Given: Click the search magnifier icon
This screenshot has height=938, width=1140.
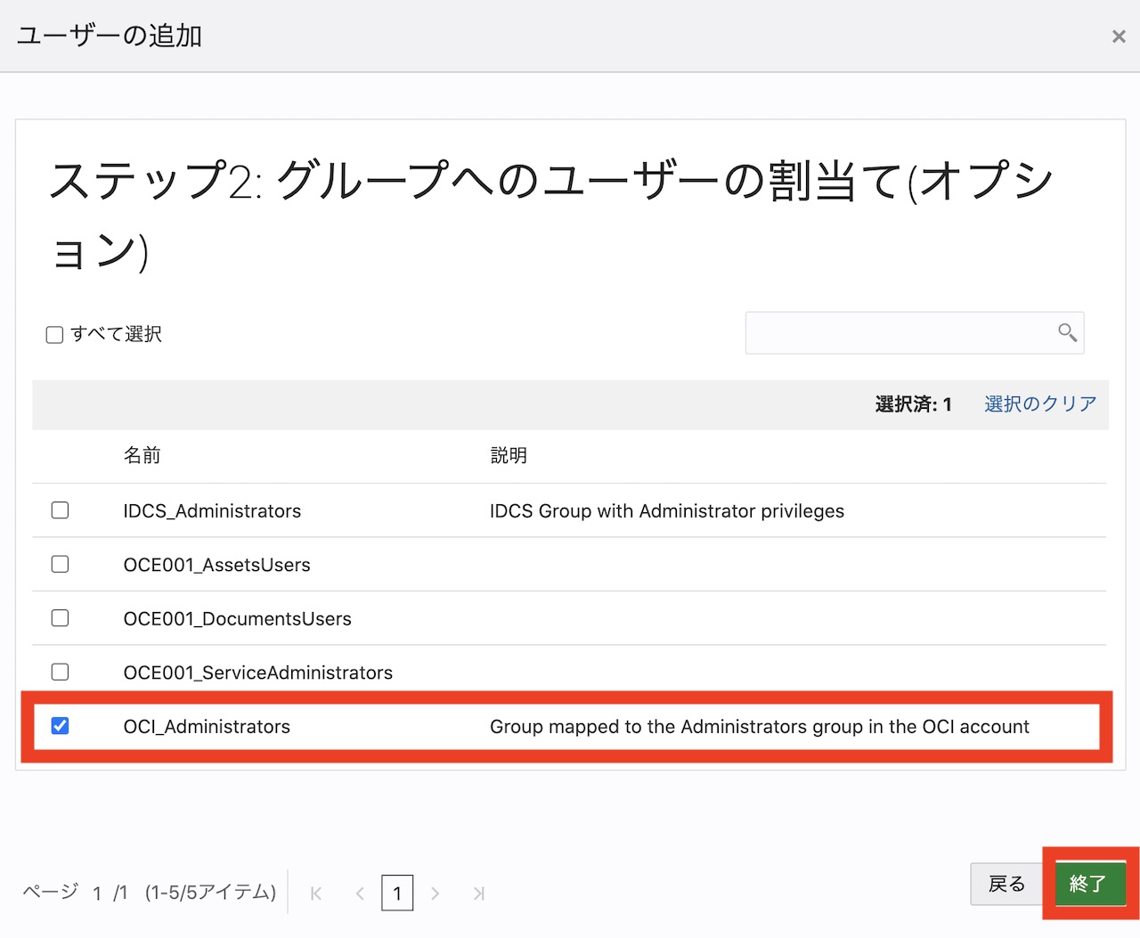Looking at the screenshot, I should (1065, 332).
